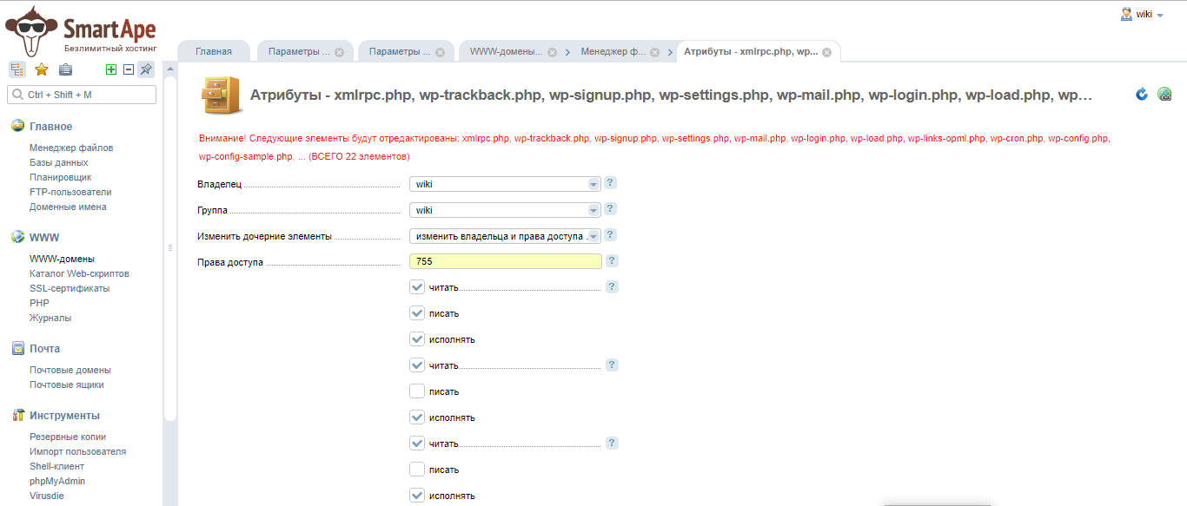This screenshot has width=1187, height=506.
Task: Uncheck the first 'писать' checkbox
Action: pos(417,313)
